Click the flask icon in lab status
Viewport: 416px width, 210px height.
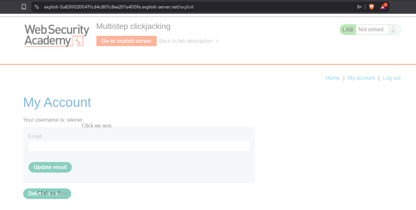click(x=393, y=30)
